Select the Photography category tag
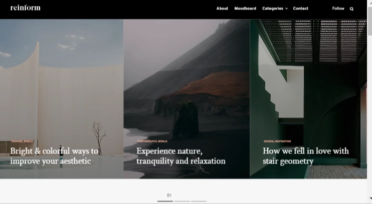372x204 pixels. [x=146, y=141]
